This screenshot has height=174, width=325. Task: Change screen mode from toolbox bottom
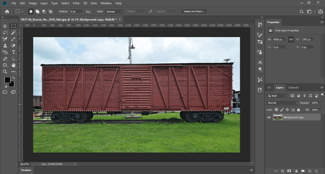pyautogui.click(x=13, y=92)
